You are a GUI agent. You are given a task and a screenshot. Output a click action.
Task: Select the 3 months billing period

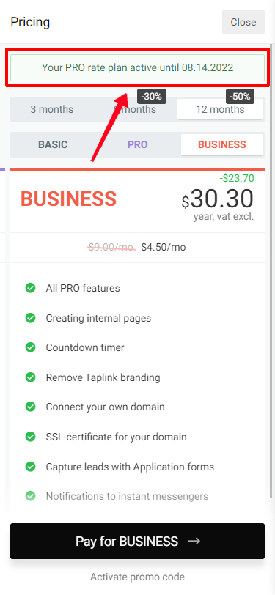52,109
